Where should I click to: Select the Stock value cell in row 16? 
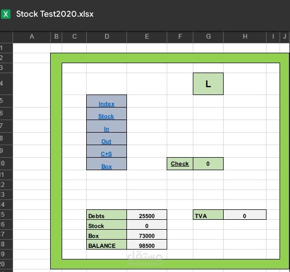(147, 224)
